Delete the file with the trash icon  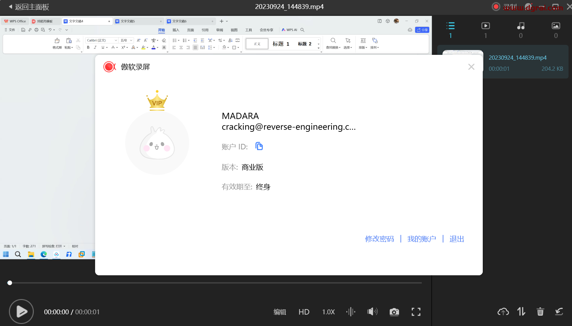[x=540, y=312]
